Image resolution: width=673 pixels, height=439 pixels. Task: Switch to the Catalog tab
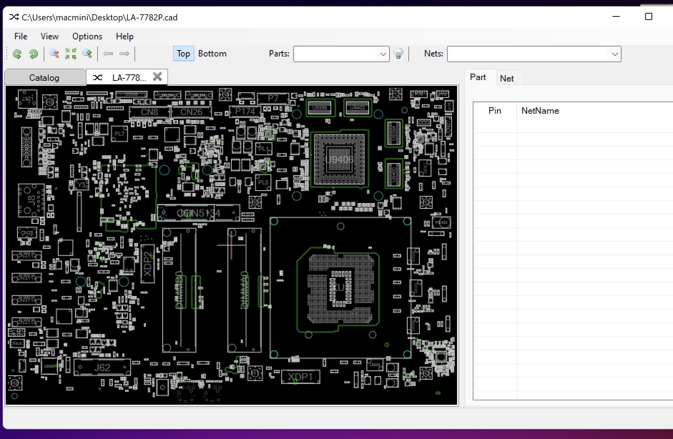(x=44, y=78)
